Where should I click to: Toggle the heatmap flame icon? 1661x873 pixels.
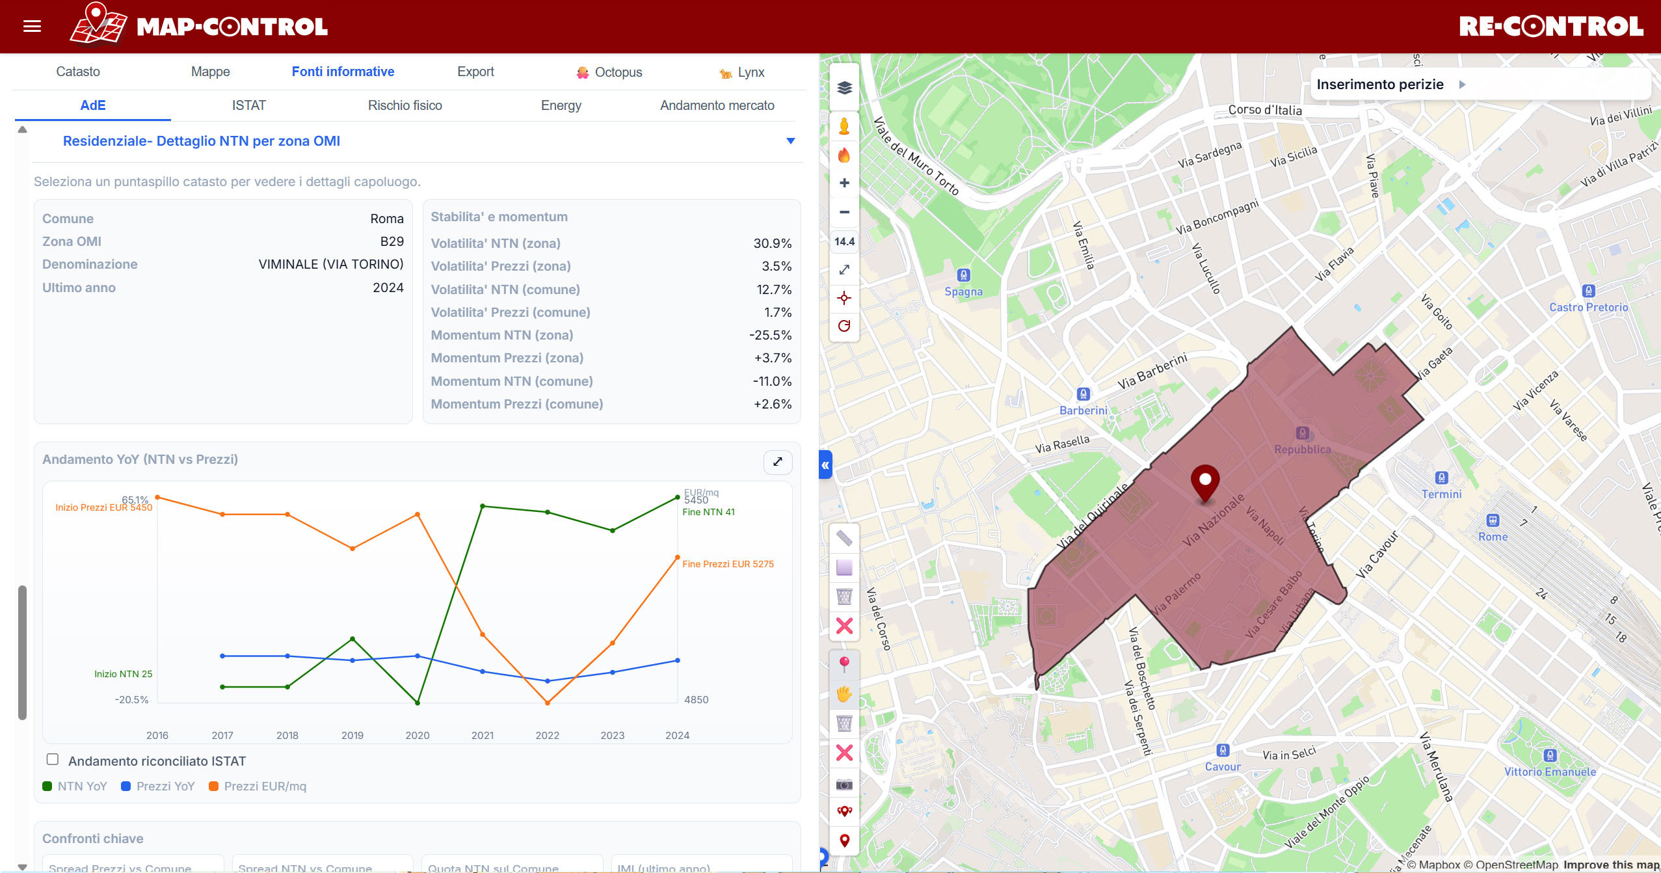point(844,155)
